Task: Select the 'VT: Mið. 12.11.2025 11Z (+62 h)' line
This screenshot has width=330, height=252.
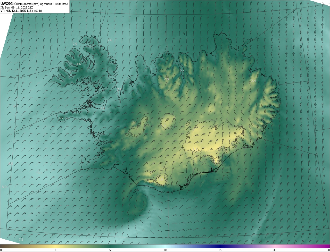Action: pyautogui.click(x=21, y=11)
